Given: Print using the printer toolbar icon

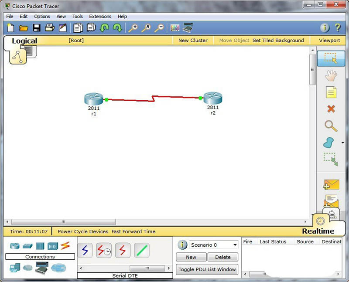Looking at the screenshot, I should point(50,28).
